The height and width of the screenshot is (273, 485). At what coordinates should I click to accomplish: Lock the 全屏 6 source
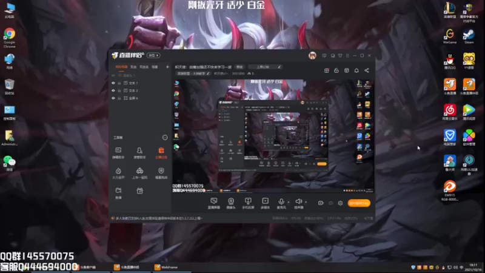click(119, 98)
